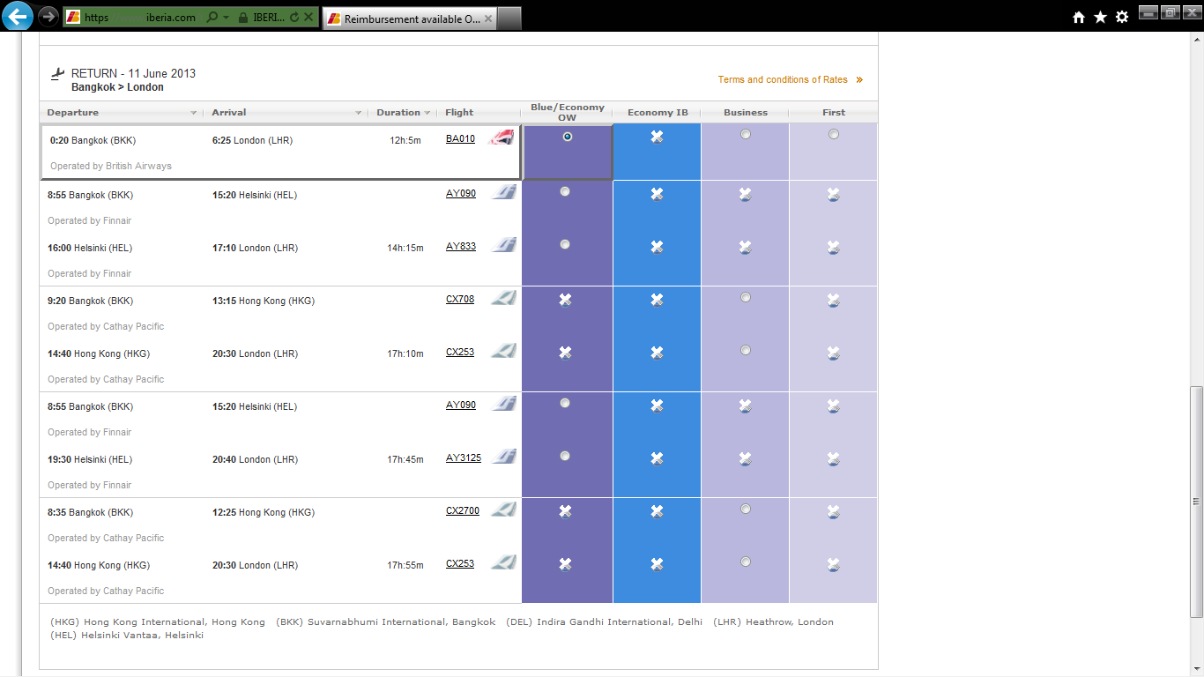
Task: Open the address bar autocomplete dropdown arrow
Action: coord(227,18)
